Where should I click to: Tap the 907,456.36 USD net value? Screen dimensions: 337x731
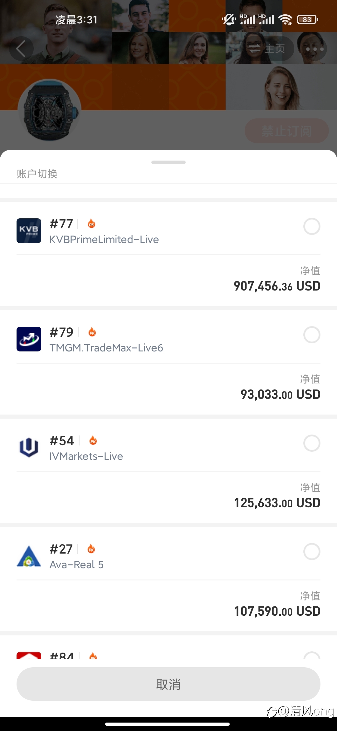[x=277, y=286]
